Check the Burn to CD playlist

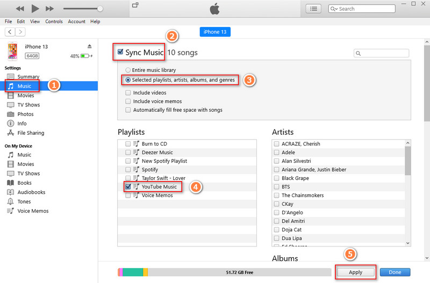point(128,144)
